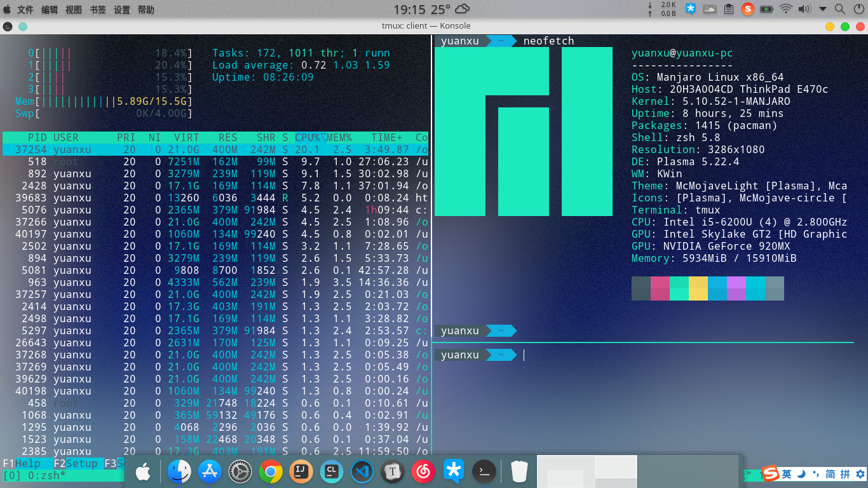This screenshot has height=488, width=868.
Task: Open the 视图 menu
Action: pyautogui.click(x=74, y=10)
